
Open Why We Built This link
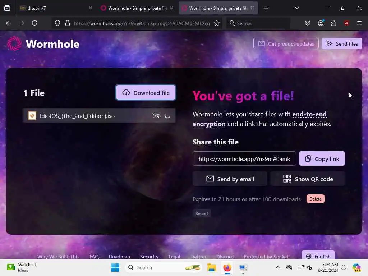click(59, 257)
